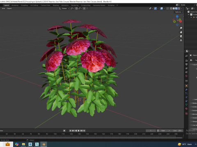Open the Modifiers wrench tab
The width and height of the screenshot is (197, 147).
[x=186, y=89]
